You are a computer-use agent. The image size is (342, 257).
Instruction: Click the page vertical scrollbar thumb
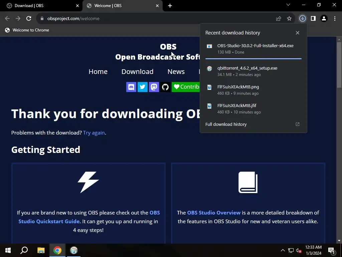pos(339,65)
